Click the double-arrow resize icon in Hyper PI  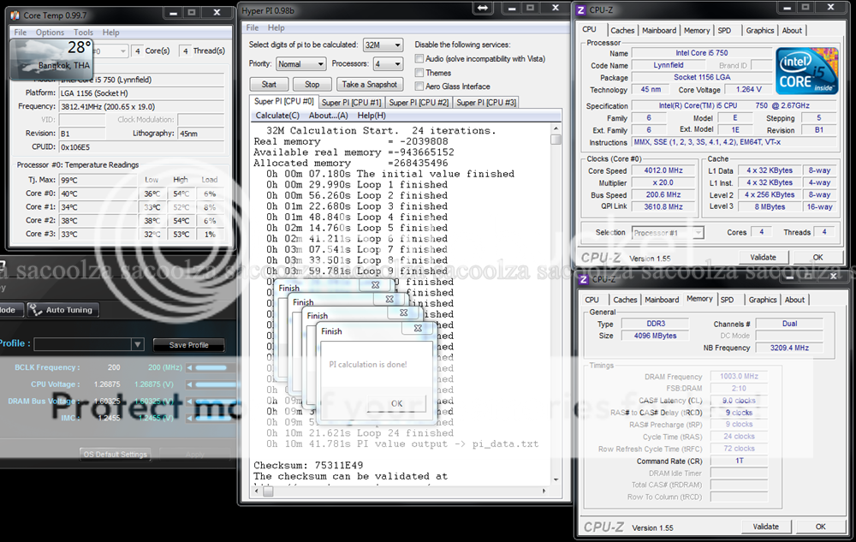tap(482, 9)
